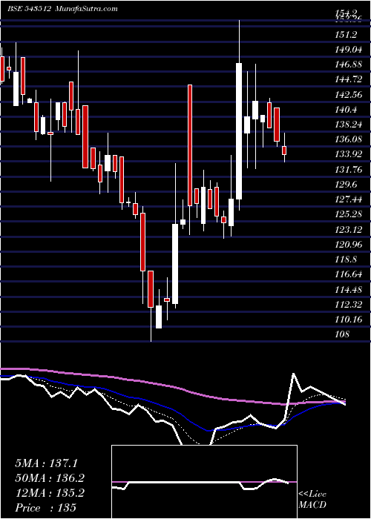371x519 pixels.
Task: Click the 50MA : 136.2 readout
Action: click(50, 478)
